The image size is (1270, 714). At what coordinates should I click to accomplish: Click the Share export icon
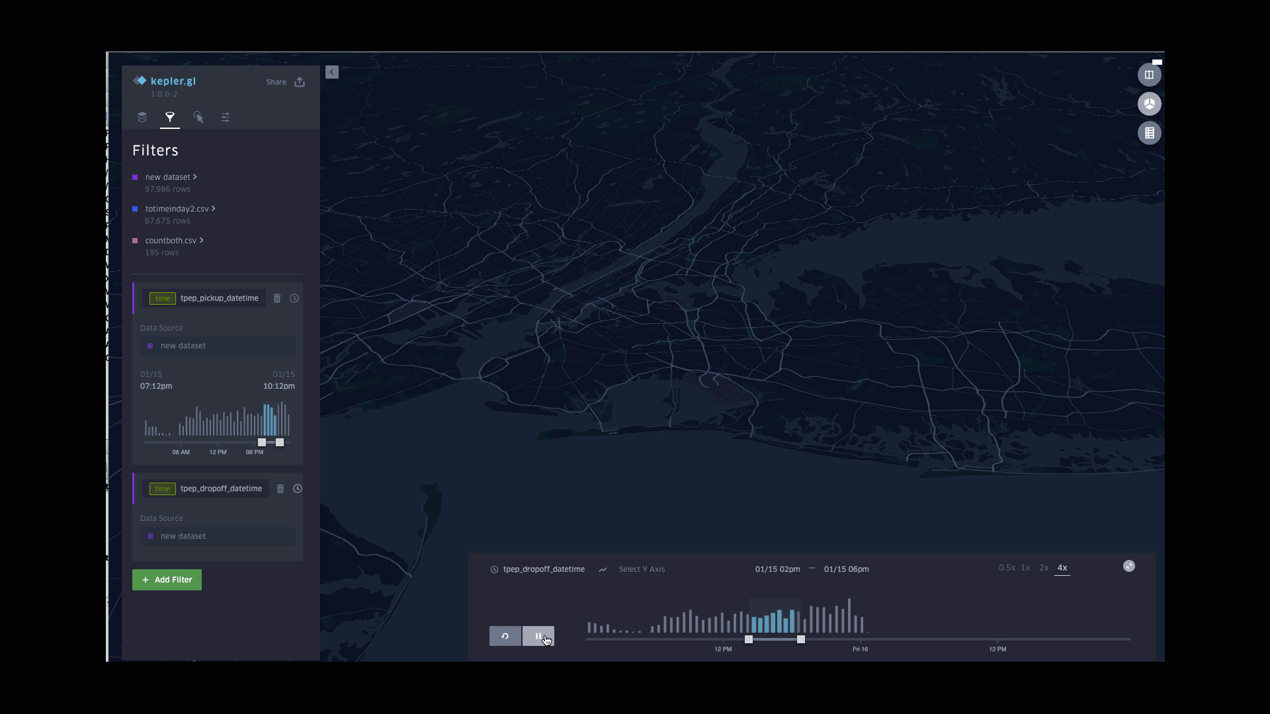pos(300,82)
